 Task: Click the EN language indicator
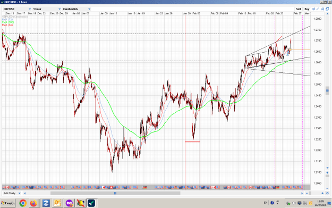pyautogui.click(x=266, y=203)
